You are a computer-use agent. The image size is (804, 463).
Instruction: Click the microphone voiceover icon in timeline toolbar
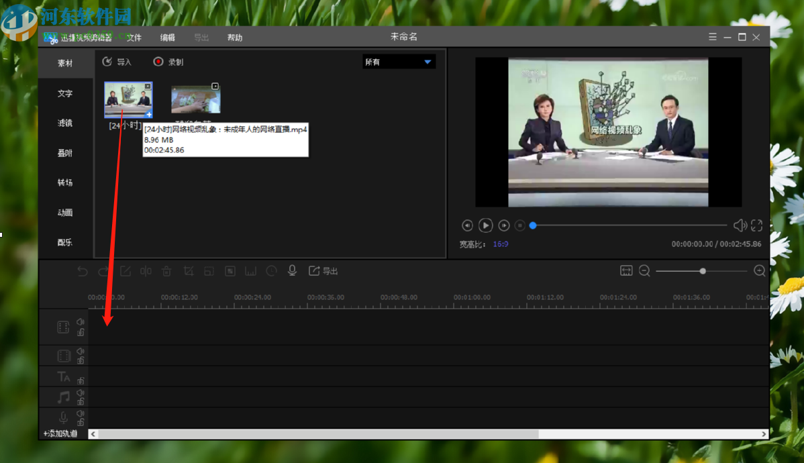coord(292,270)
